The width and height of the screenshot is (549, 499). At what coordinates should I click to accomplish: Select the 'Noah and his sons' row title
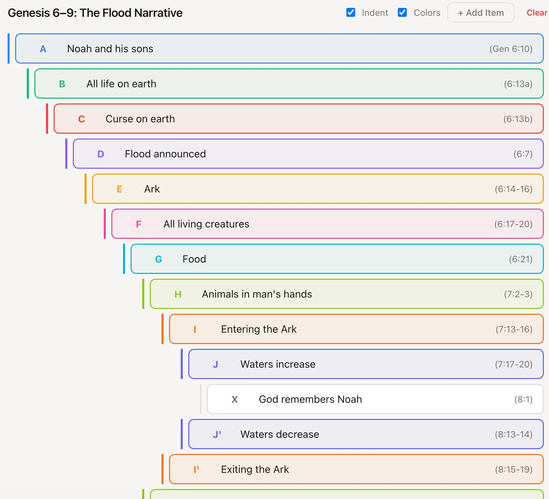(x=110, y=49)
